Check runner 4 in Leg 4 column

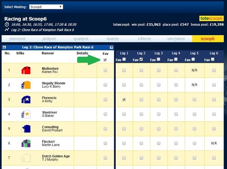click(176, 114)
